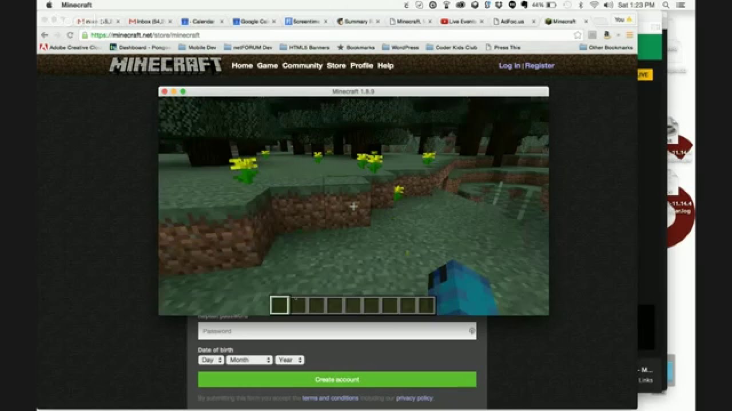Image resolution: width=732 pixels, height=411 pixels.
Task: Click the volume icon in the menu bar
Action: point(607,5)
